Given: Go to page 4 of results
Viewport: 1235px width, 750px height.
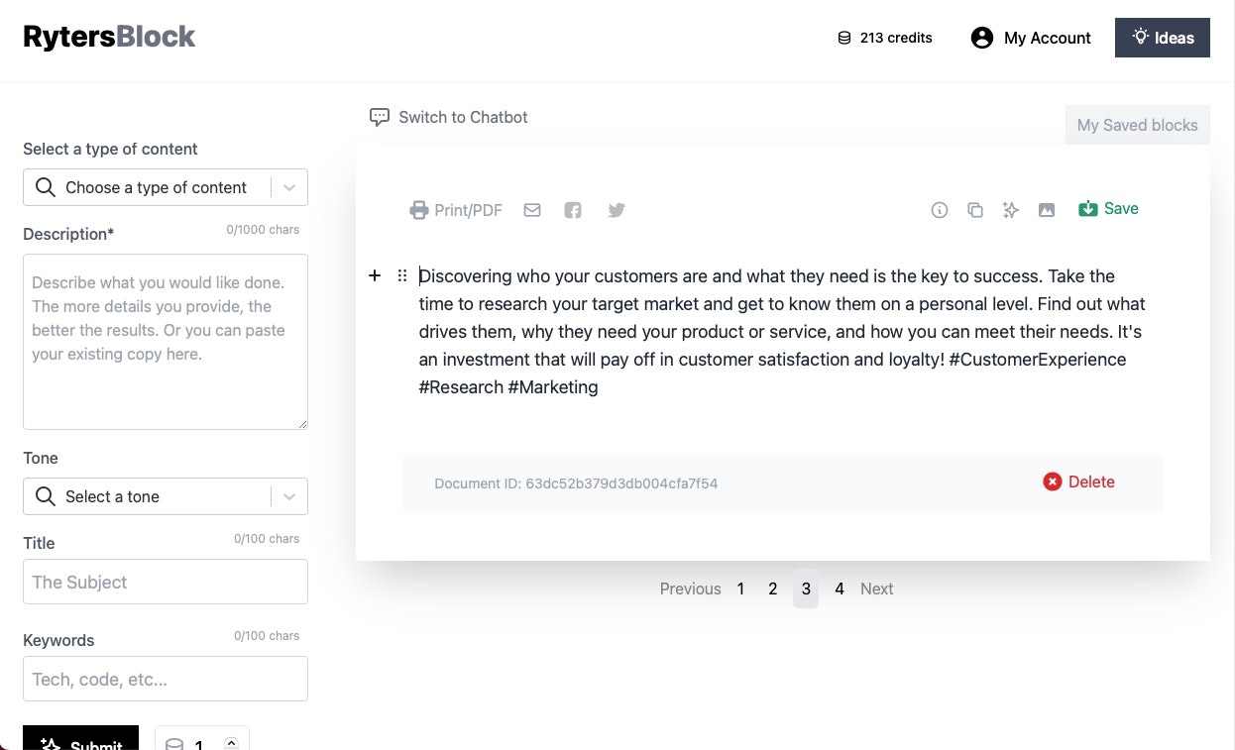Looking at the screenshot, I should point(840,589).
